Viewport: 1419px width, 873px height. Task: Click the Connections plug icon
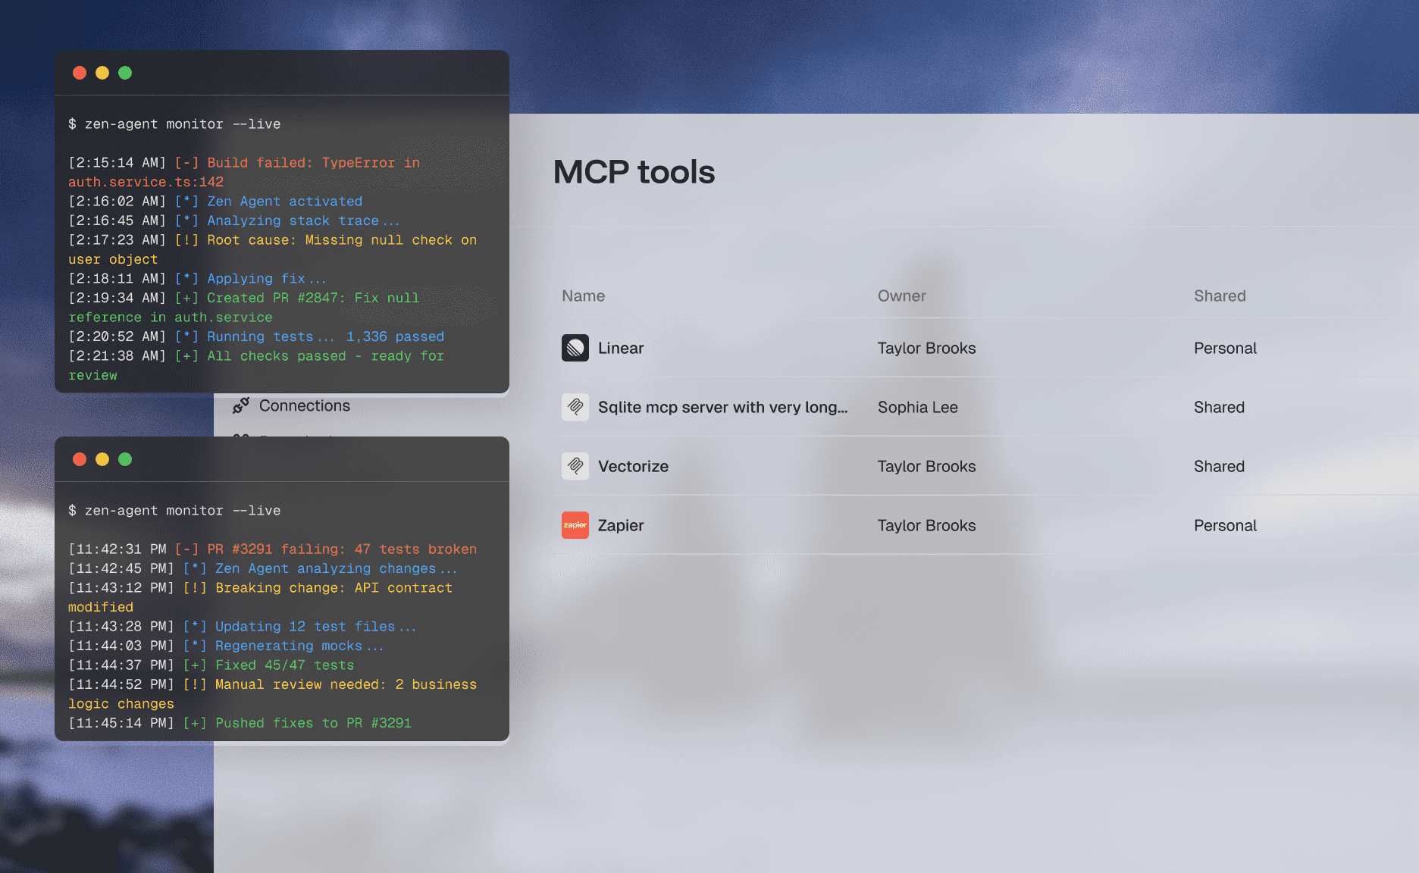pyautogui.click(x=241, y=405)
